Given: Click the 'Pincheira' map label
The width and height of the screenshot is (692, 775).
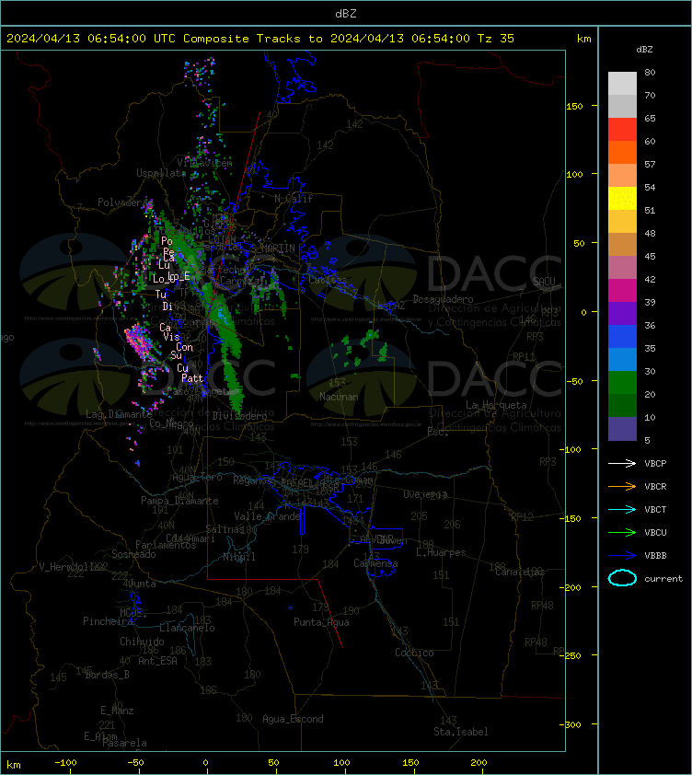Looking at the screenshot, I should [108, 621].
